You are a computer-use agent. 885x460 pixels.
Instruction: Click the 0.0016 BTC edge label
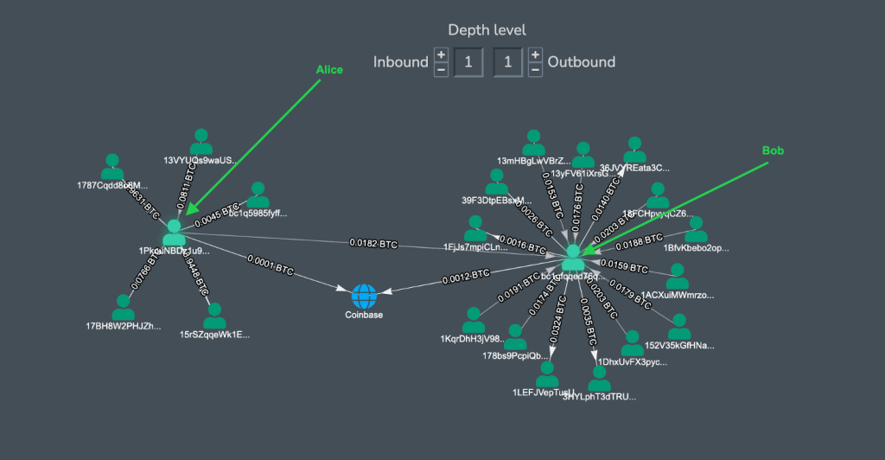(x=523, y=245)
